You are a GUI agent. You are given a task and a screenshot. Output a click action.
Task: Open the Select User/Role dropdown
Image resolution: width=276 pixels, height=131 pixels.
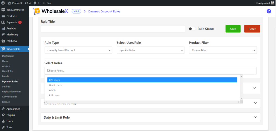coord(150,50)
